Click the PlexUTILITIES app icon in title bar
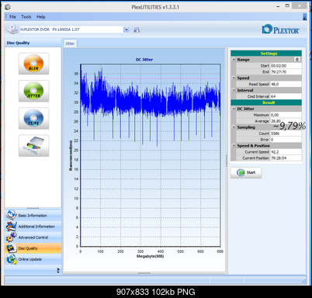The width and height of the screenshot is (312, 298). (x=8, y=7)
